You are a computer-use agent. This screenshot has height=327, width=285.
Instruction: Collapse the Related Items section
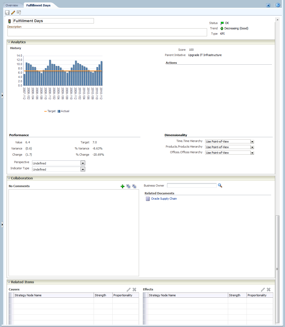pyautogui.click(x=9, y=282)
